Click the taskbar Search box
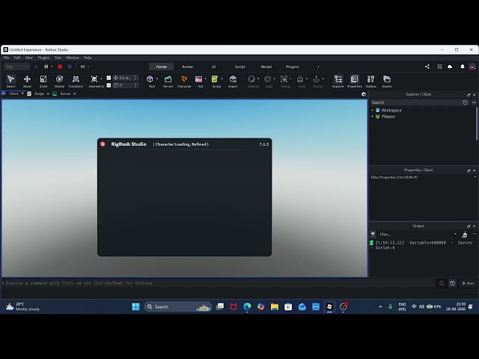This screenshot has width=479, height=359. pyautogui.click(x=178, y=307)
